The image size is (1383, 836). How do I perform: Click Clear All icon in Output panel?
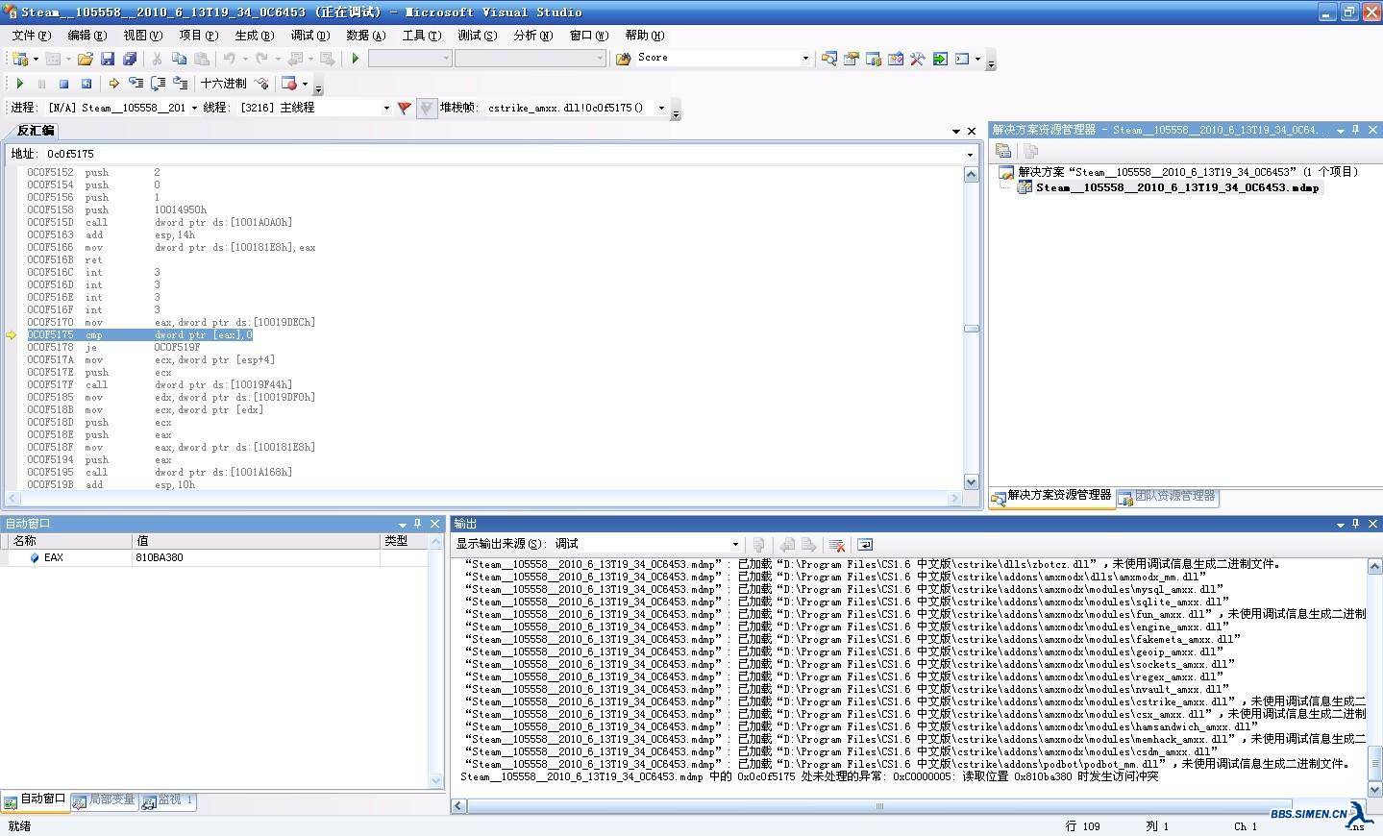pyautogui.click(x=837, y=545)
